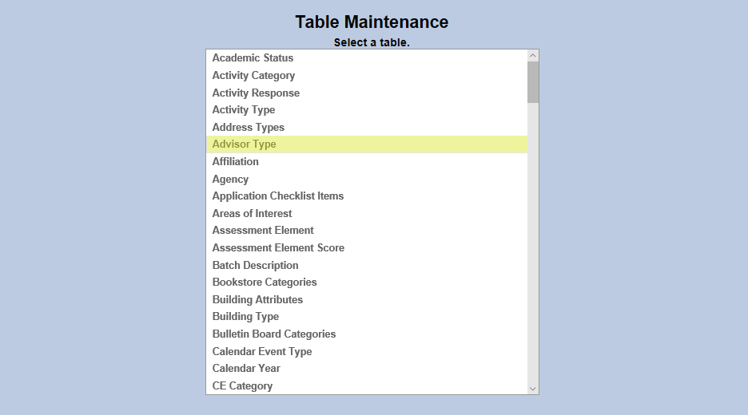Image resolution: width=748 pixels, height=415 pixels.
Task: Choose the Affiliation table
Action: coord(236,162)
